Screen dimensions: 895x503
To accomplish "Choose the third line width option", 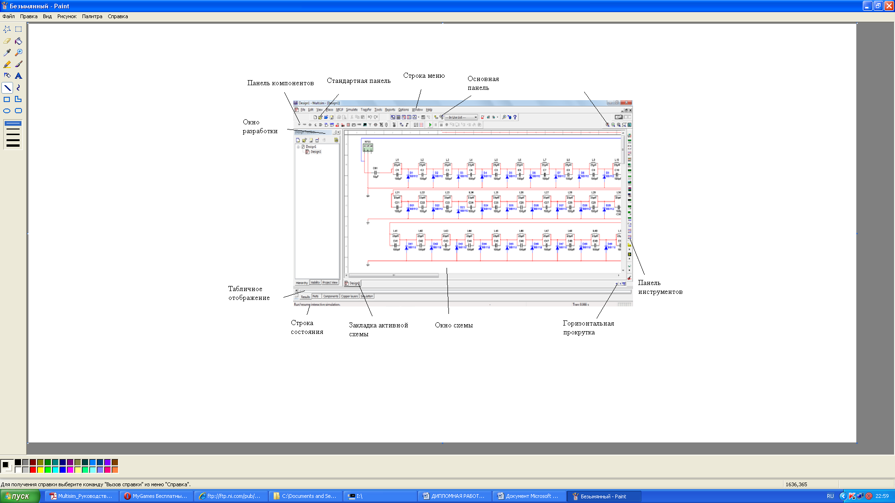I will coord(13,134).
